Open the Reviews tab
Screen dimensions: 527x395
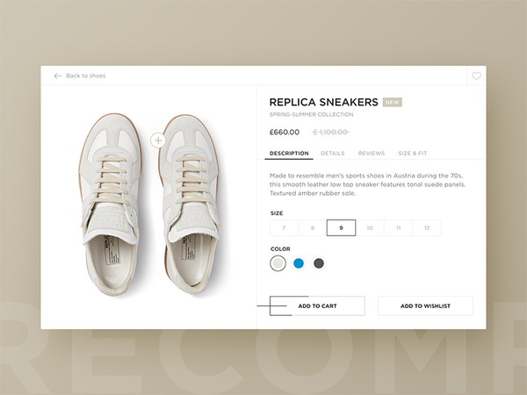[x=372, y=153]
